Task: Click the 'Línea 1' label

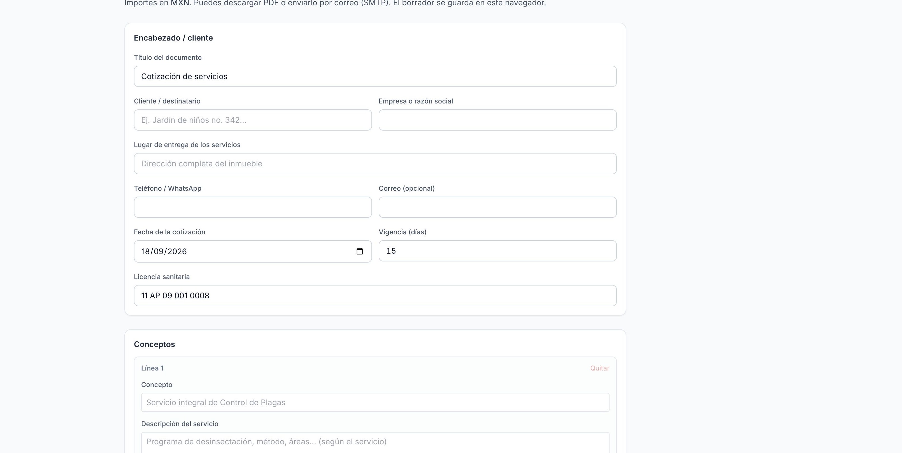Action: point(152,368)
